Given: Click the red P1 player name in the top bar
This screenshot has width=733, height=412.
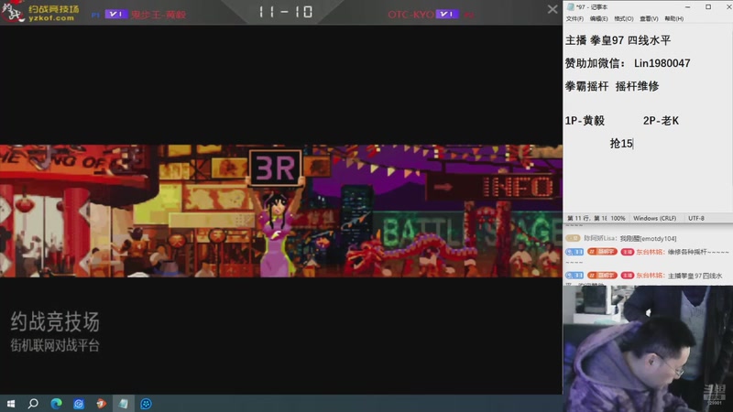Looking at the screenshot, I should 159,15.
